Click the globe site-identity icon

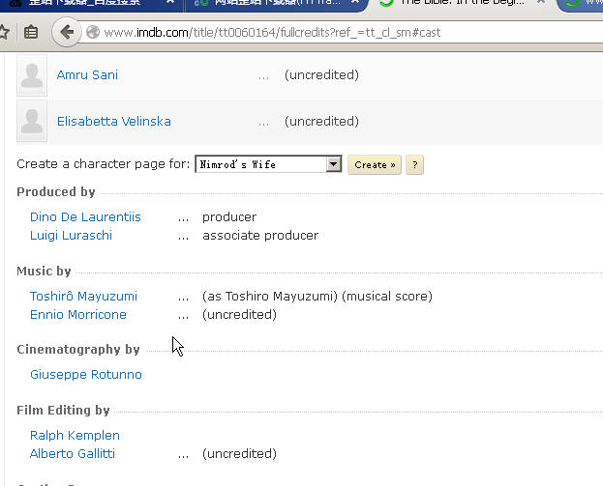(x=93, y=32)
